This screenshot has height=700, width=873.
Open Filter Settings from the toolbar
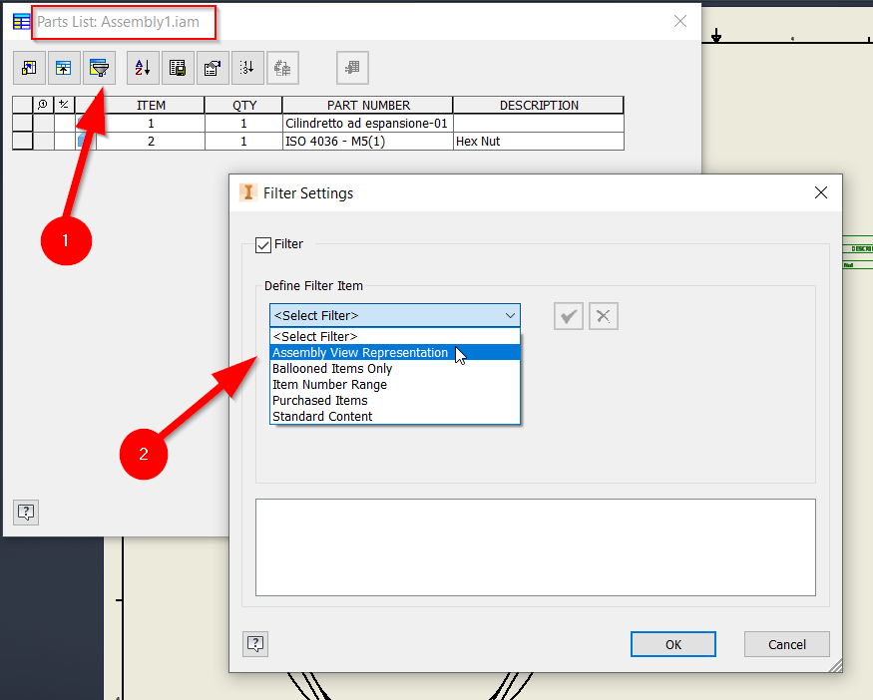click(99, 67)
